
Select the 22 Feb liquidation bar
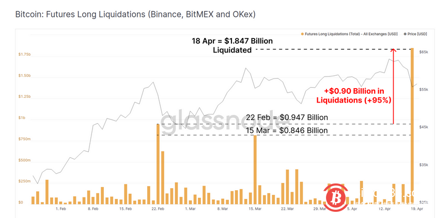158,164
